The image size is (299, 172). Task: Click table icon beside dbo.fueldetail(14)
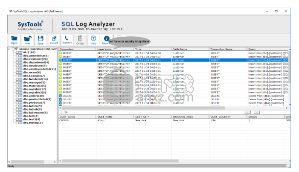point(20,79)
